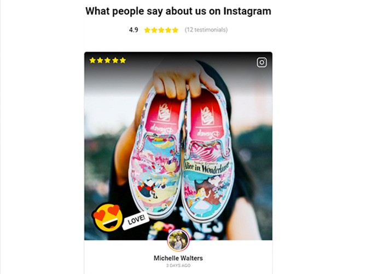The image size is (383, 274).
Task: Click the middle star in the header rating
Action: pos(161,30)
